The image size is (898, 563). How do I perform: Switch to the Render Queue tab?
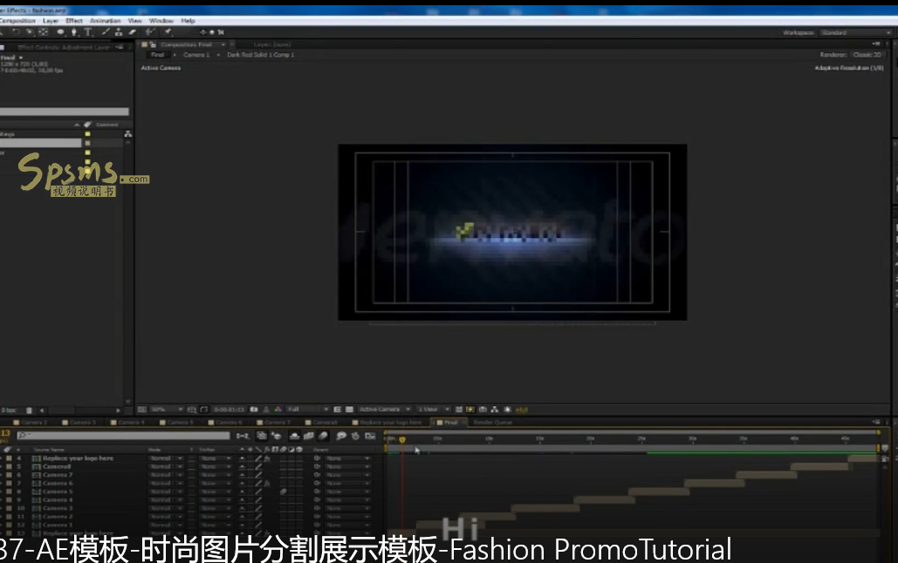pyautogui.click(x=492, y=423)
